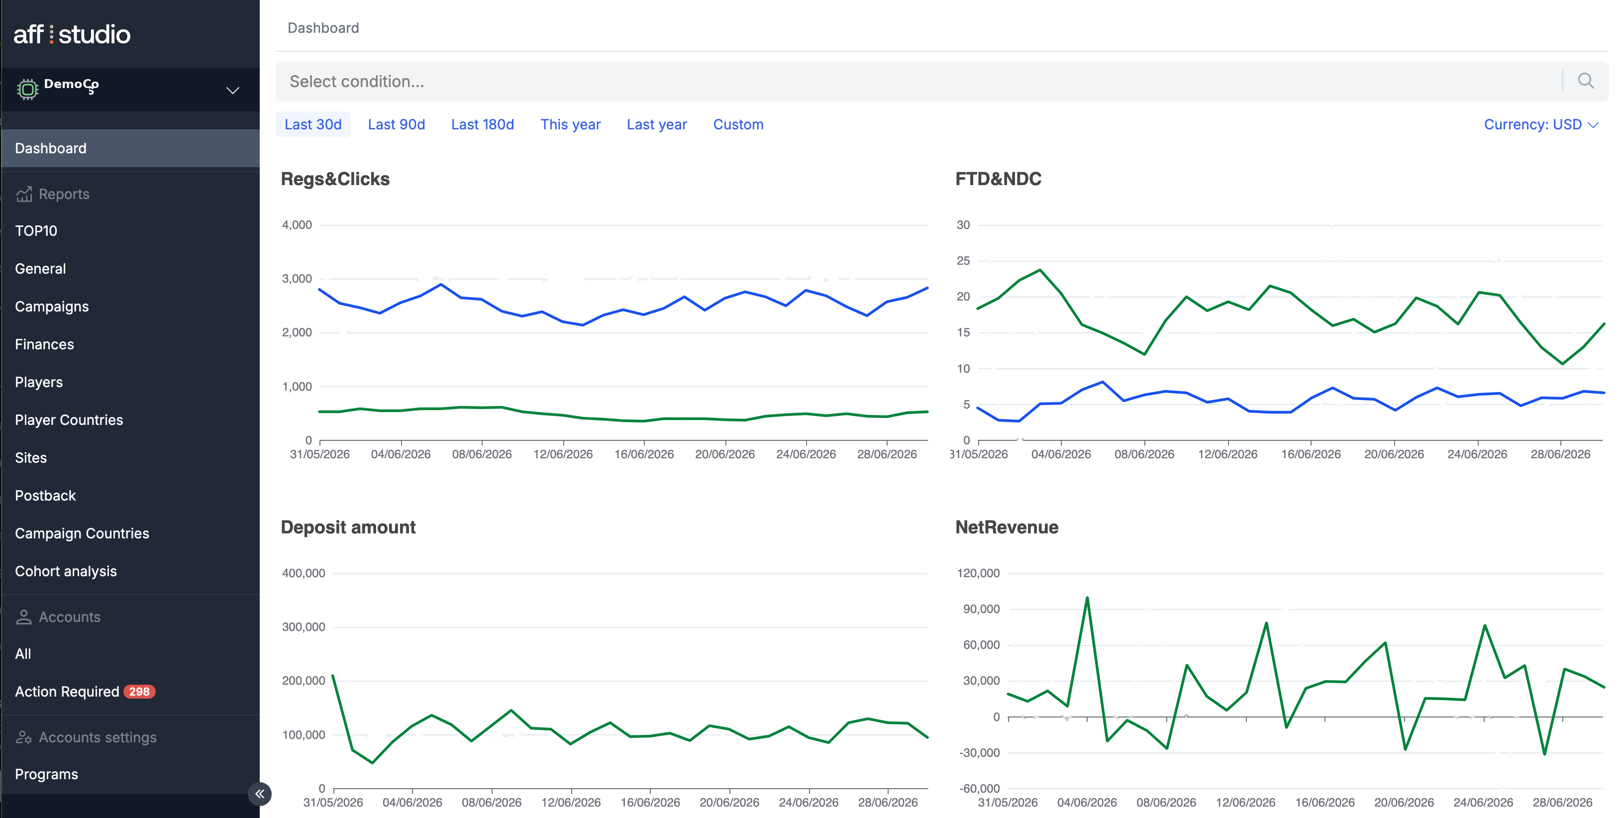
Task: Click the FTD&NDC chart title
Action: [998, 179]
